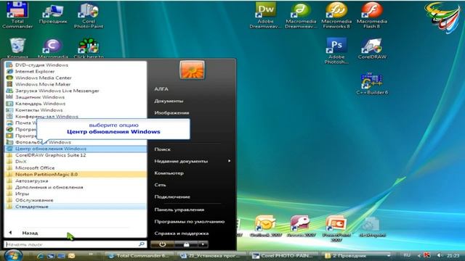Open Документы in Start menu
Viewport: 465px width, 261px height.
tap(169, 101)
